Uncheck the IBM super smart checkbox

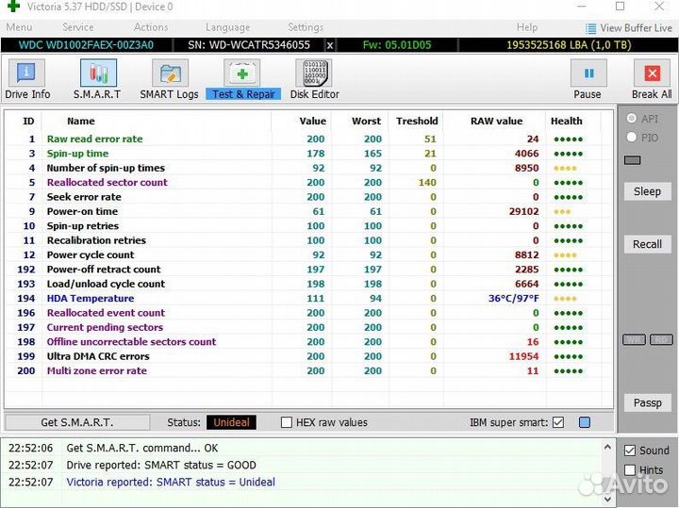pos(558,422)
